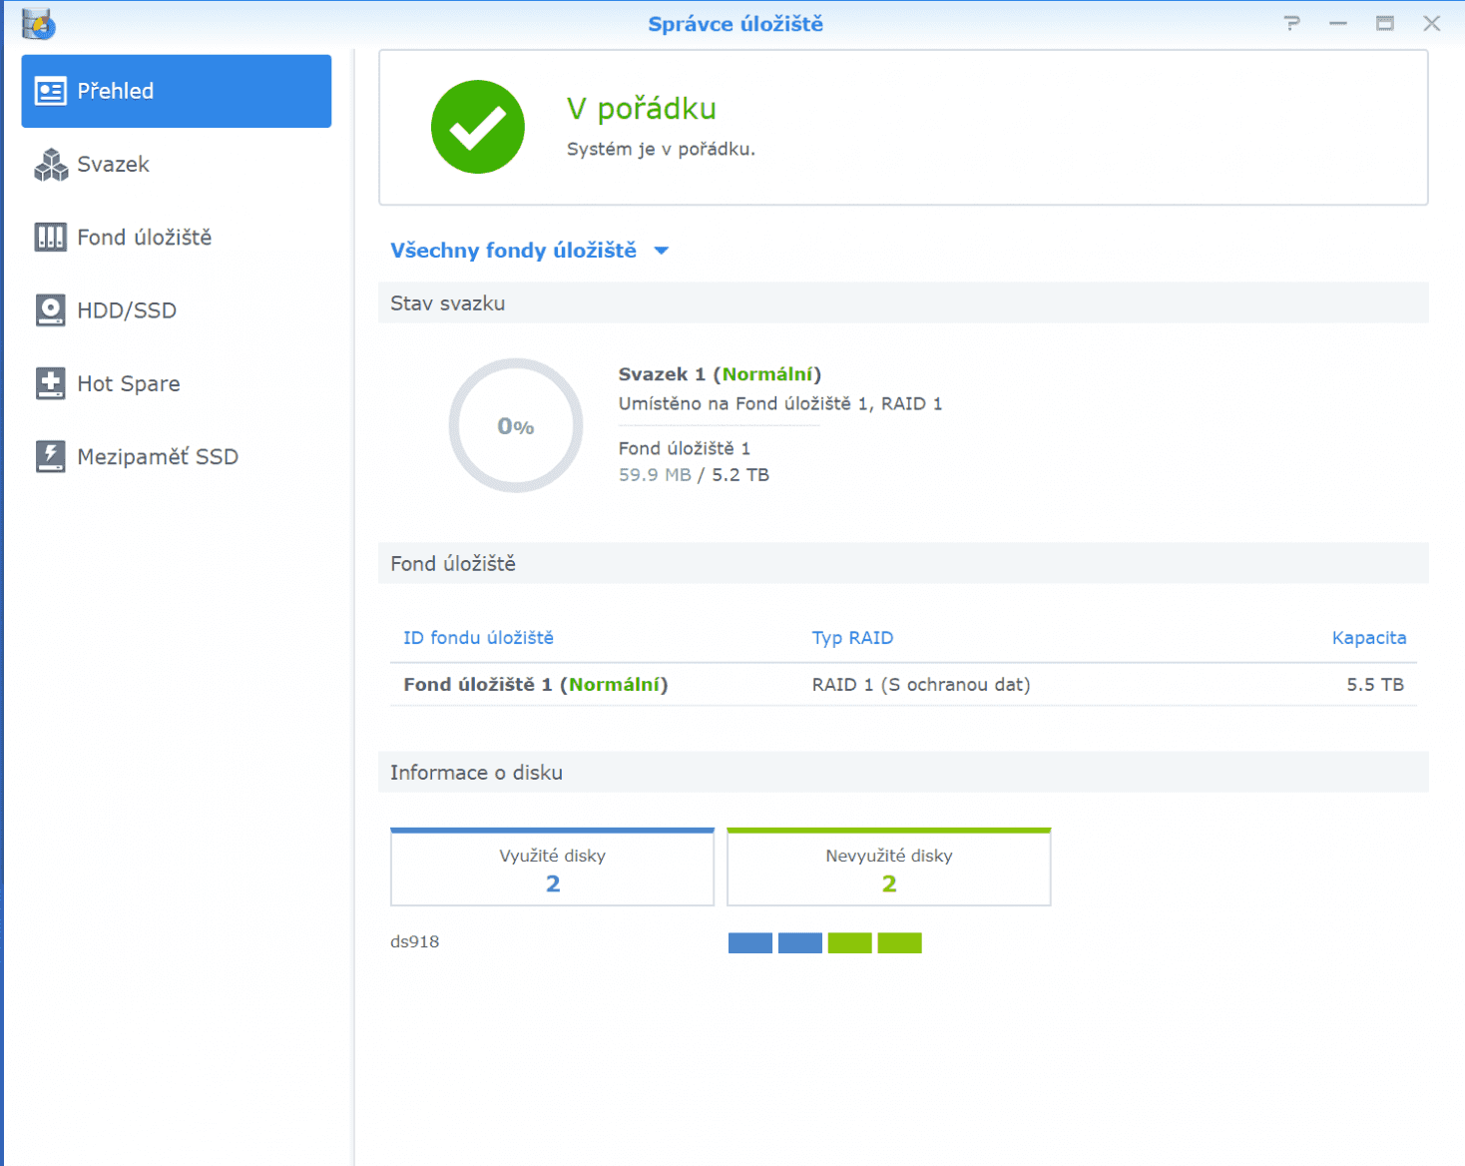Image resolution: width=1465 pixels, height=1166 pixels.
Task: Click the Správce úložiště app icon
Action: [x=38, y=23]
